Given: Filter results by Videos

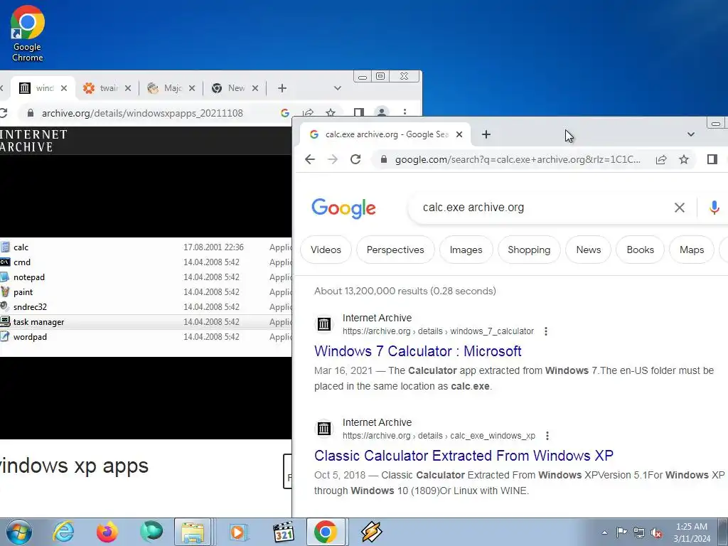Looking at the screenshot, I should click(x=326, y=250).
